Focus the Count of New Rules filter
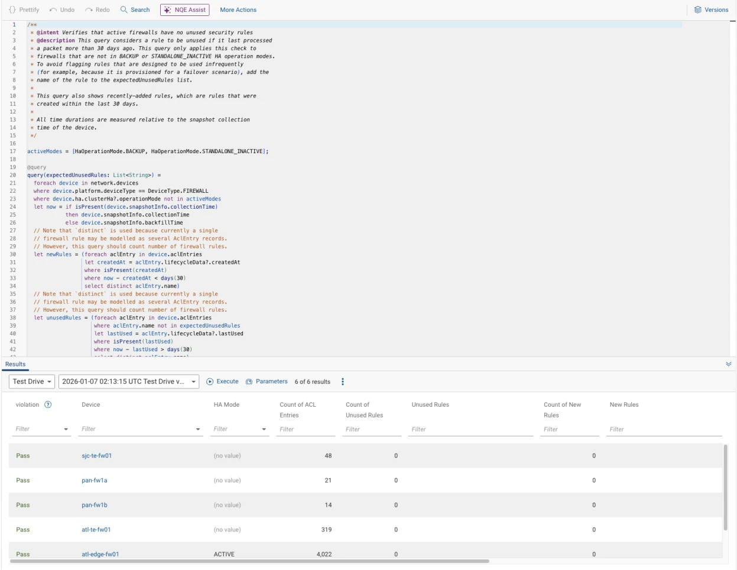Image resolution: width=737 pixels, height=570 pixels. pyautogui.click(x=570, y=429)
